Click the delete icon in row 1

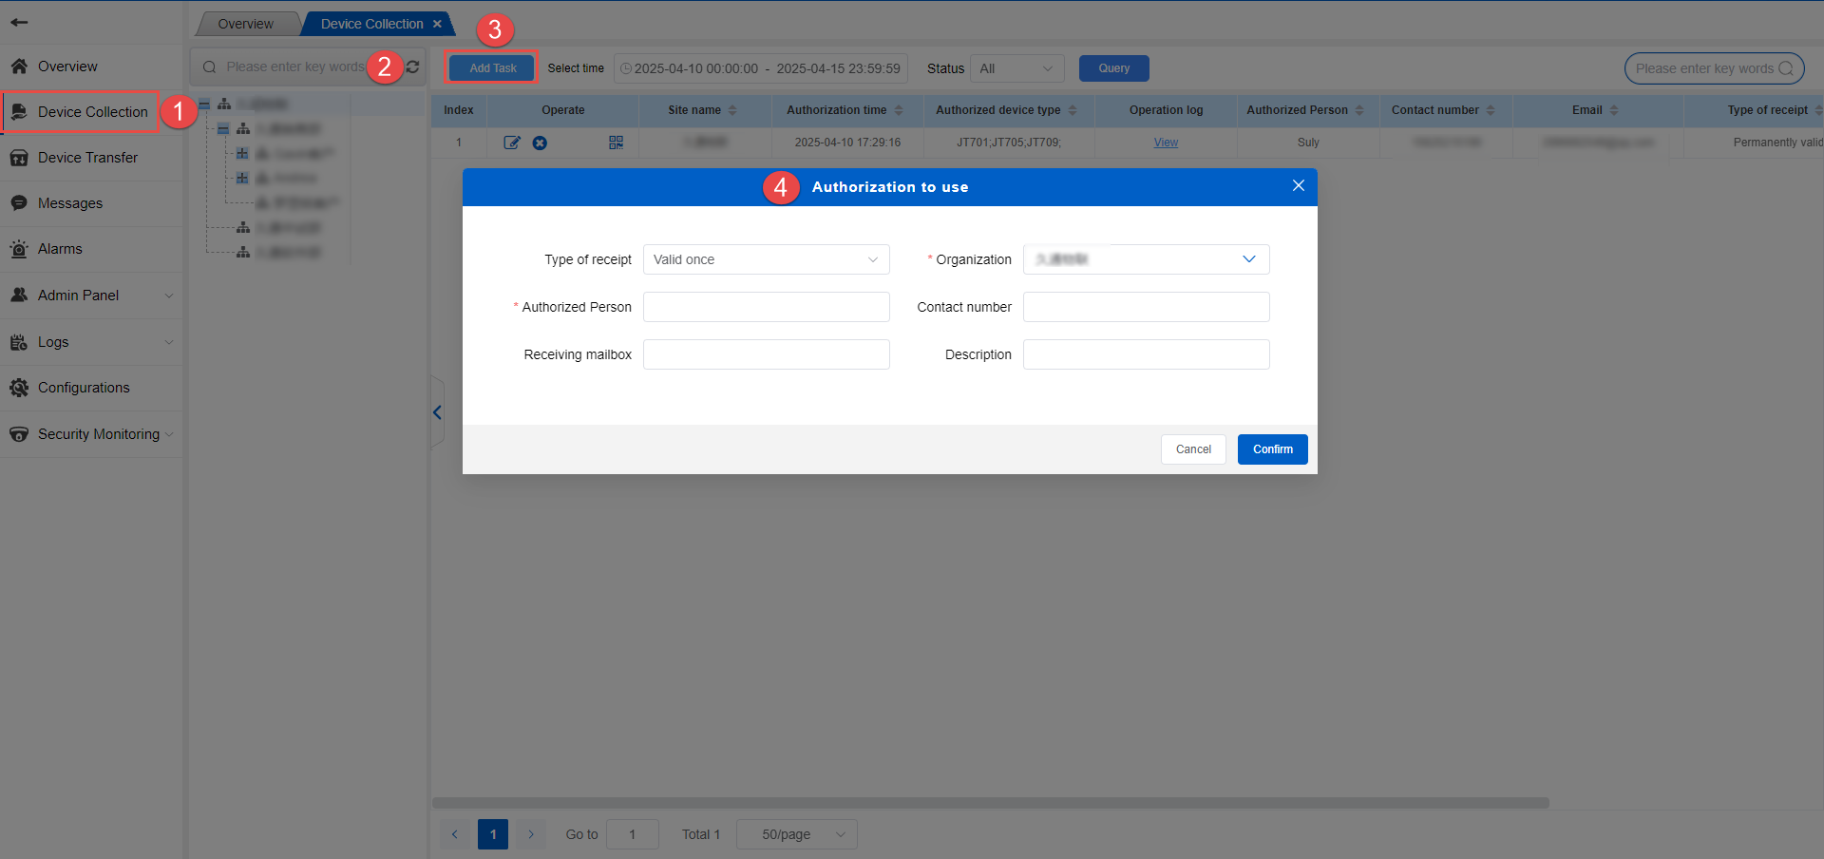(540, 143)
